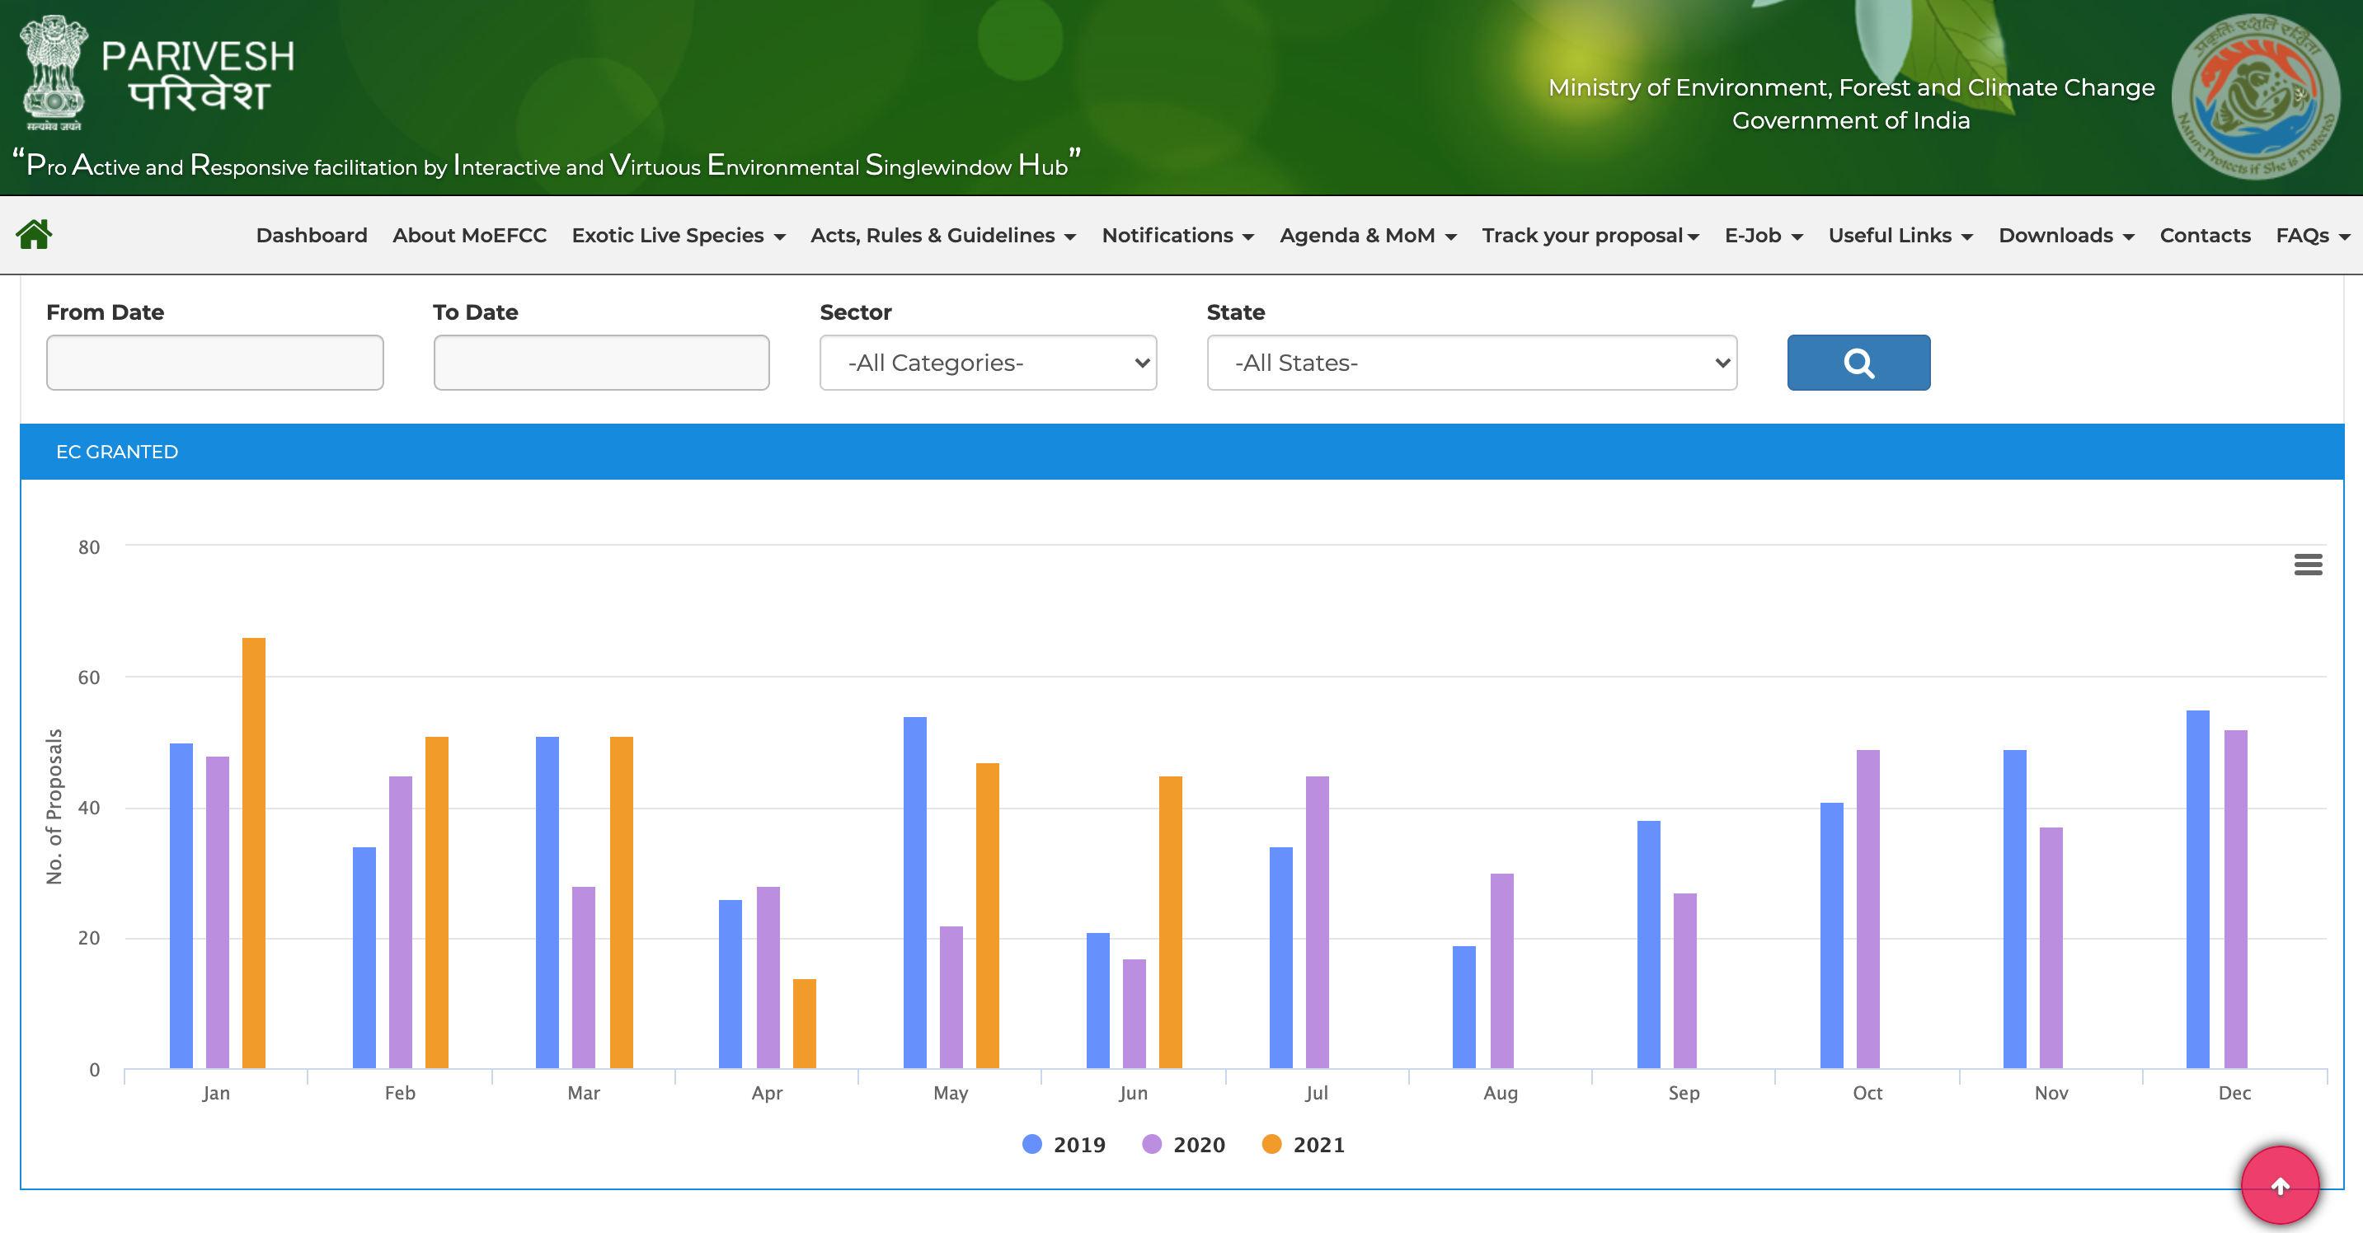Viewport: 2363px width, 1233px height.
Task: Click the green home icon
Action: tap(34, 235)
